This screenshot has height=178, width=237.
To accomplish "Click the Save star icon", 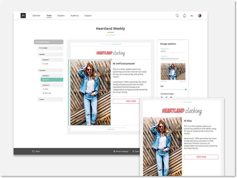I will pos(133,151).
